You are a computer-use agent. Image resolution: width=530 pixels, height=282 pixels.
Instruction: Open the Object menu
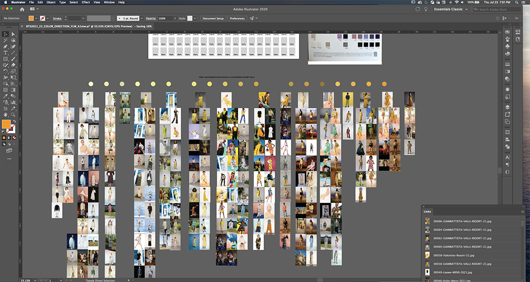pos(51,3)
